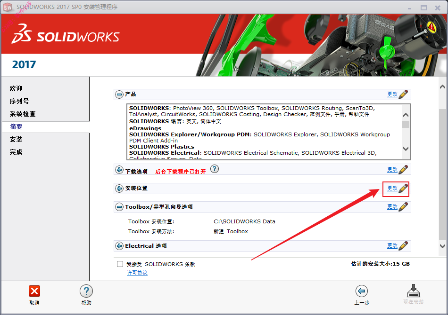Click the question mark help icon beside 下载选项

pos(215,169)
